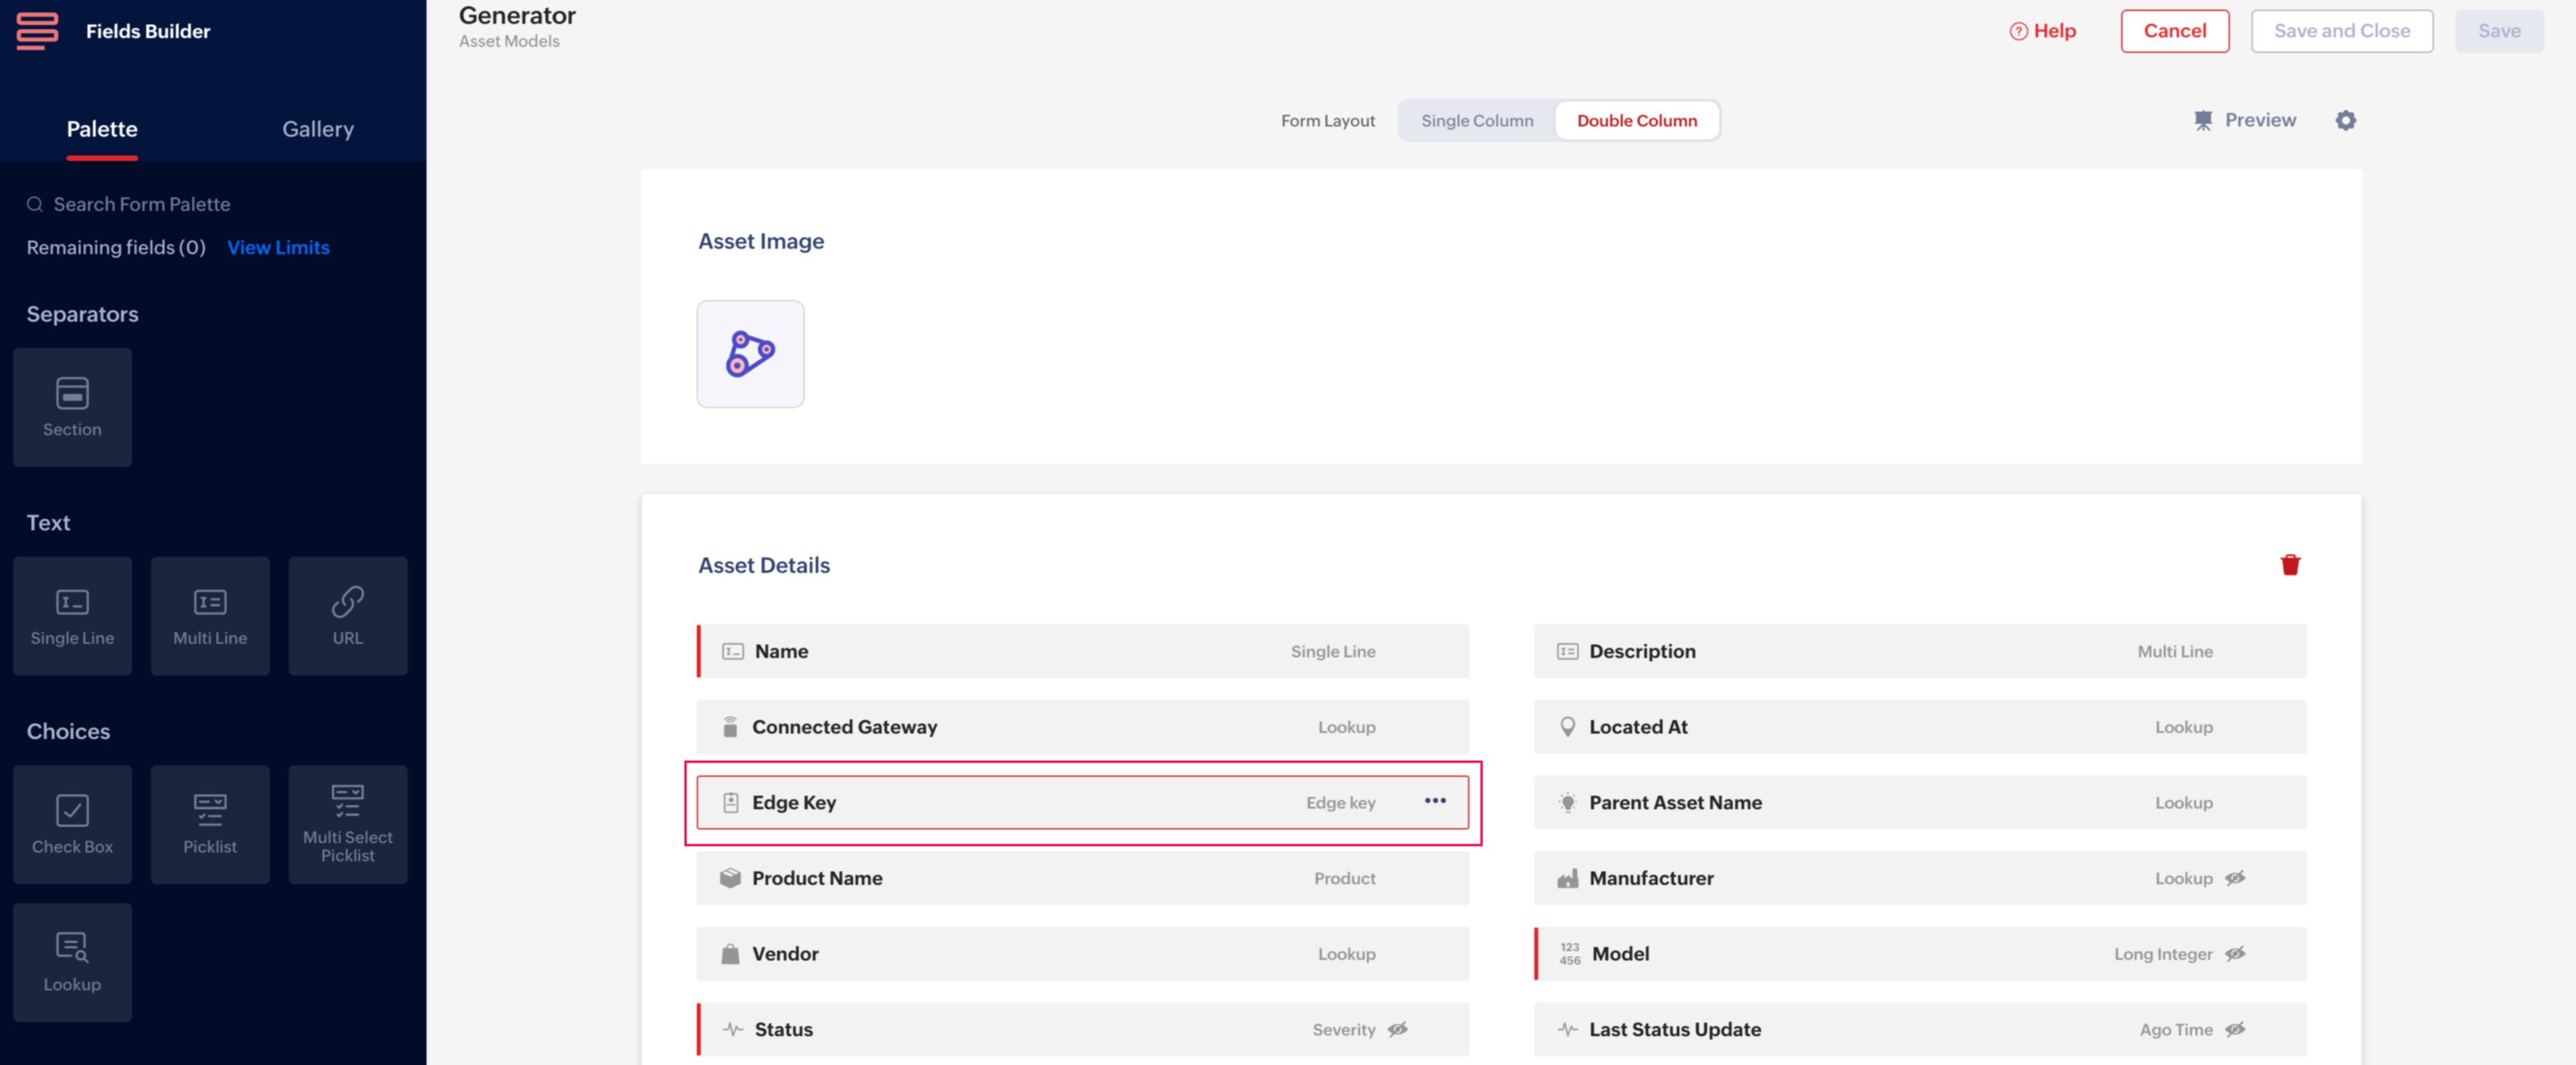Click the Search Form Palette field
This screenshot has width=2576, height=1065.
pos(142,204)
